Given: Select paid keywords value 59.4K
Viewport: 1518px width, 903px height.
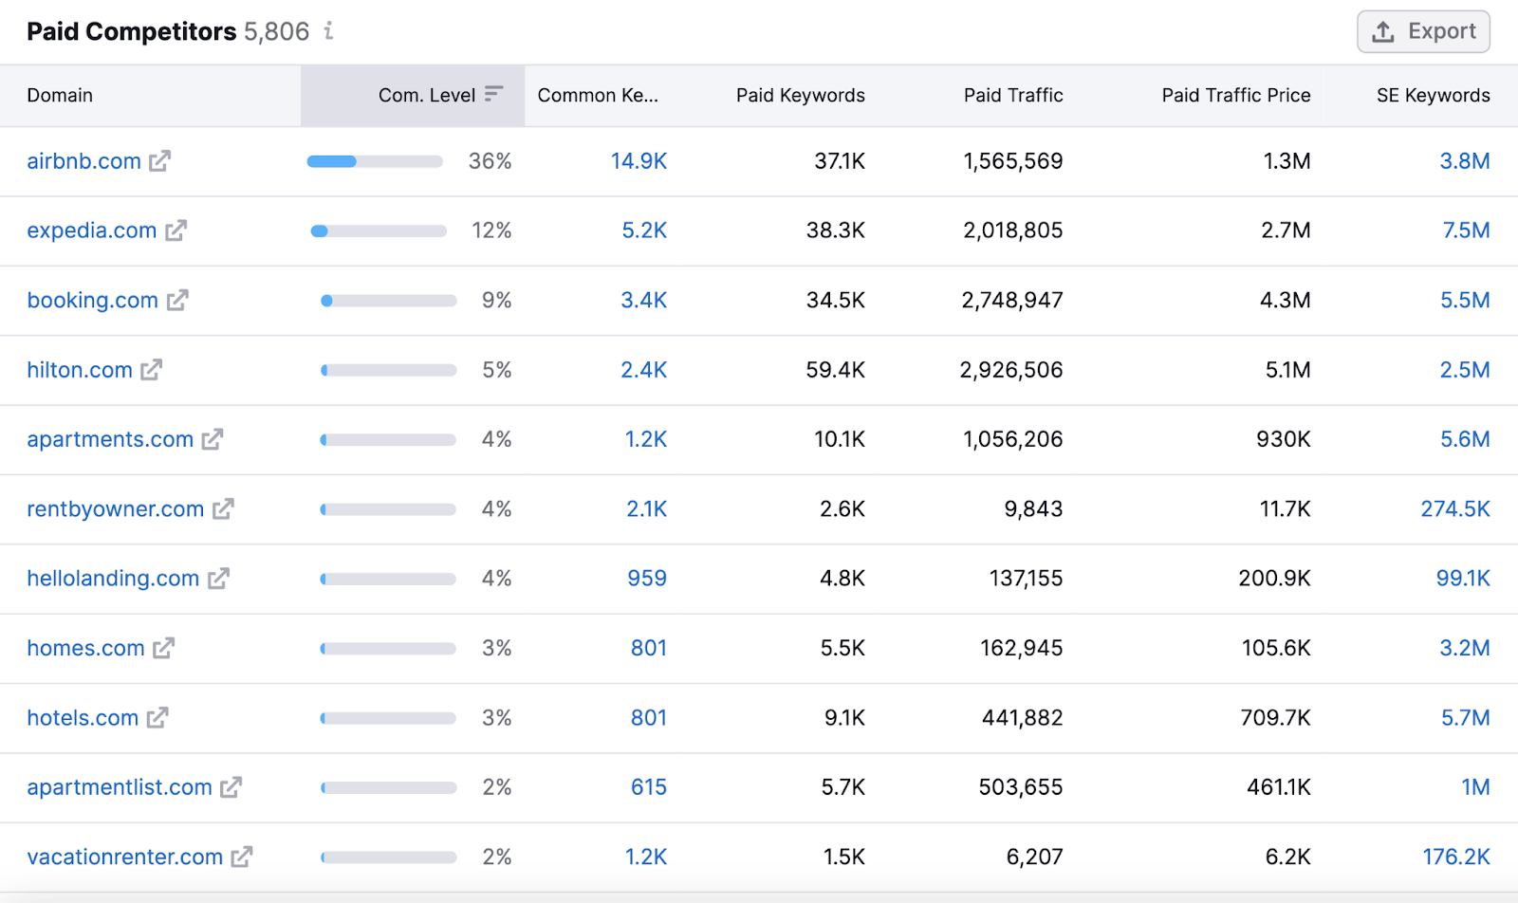Looking at the screenshot, I should (835, 370).
